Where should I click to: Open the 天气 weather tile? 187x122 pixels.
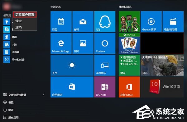coord(72,65)
